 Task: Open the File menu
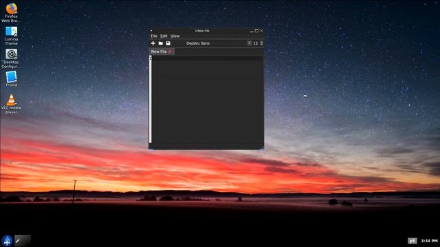click(x=154, y=36)
